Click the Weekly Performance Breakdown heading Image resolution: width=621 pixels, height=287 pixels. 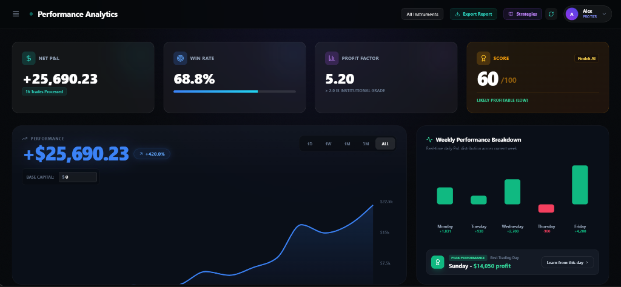click(478, 139)
